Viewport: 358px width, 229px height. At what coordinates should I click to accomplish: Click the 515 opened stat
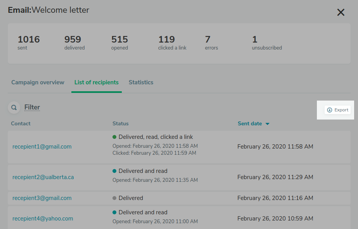coord(119,43)
